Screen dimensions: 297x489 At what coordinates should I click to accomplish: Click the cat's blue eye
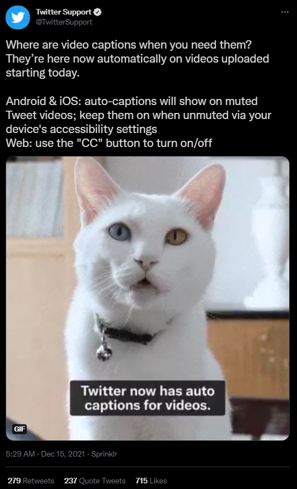pyautogui.click(x=119, y=232)
